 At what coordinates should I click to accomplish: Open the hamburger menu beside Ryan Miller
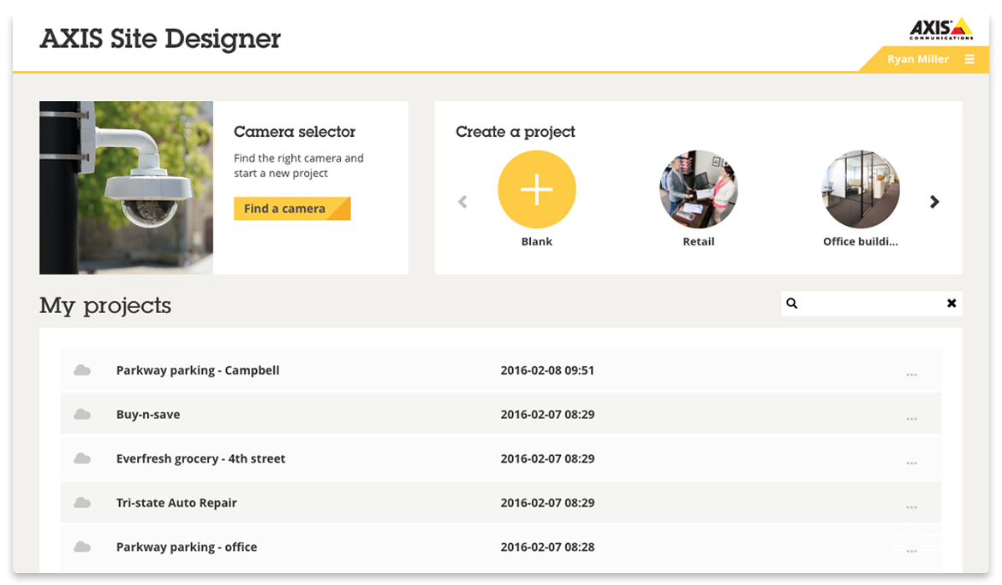click(969, 59)
